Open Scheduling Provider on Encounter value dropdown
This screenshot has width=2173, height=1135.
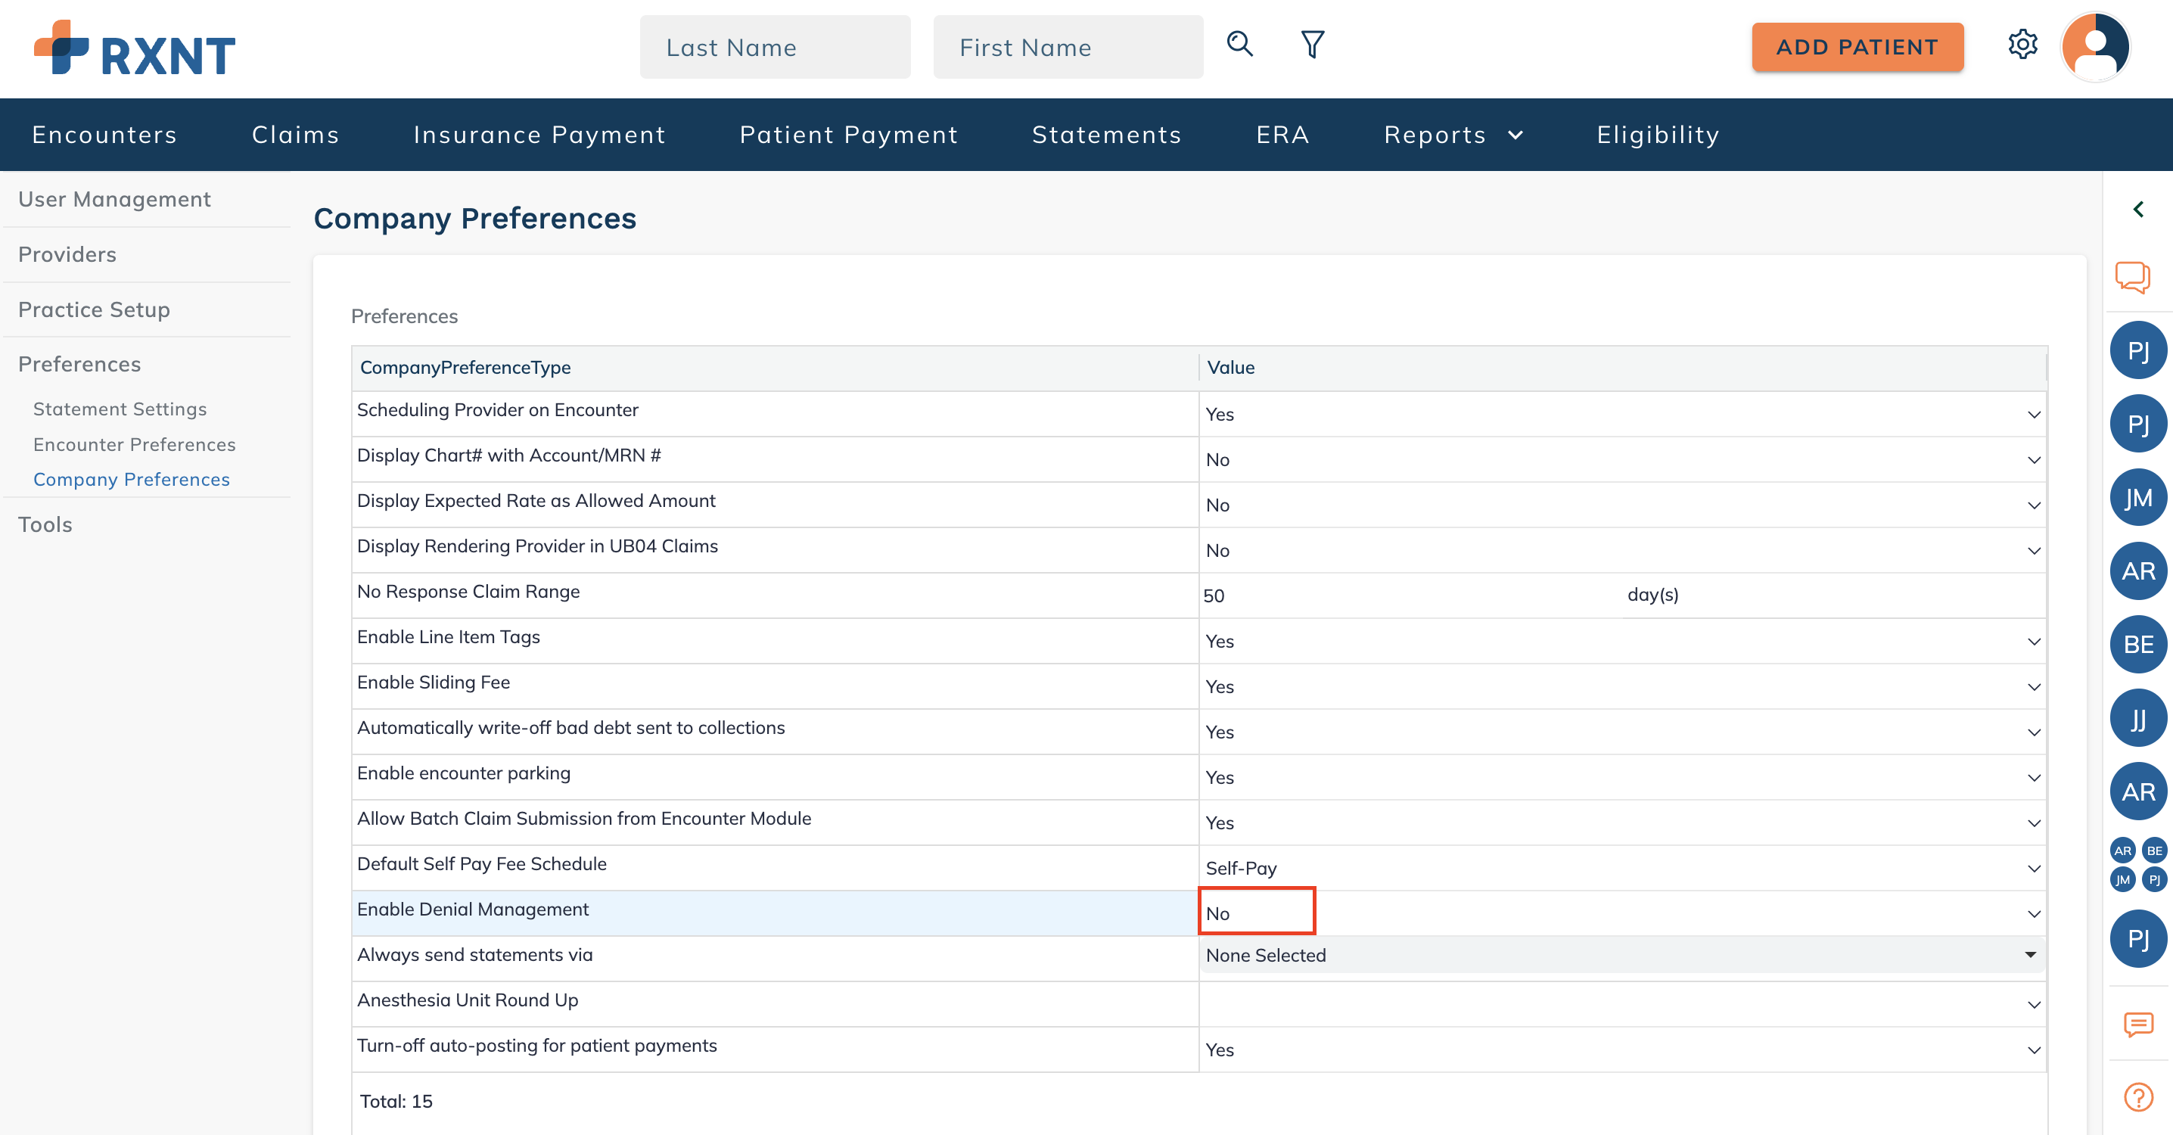pos(1622,415)
